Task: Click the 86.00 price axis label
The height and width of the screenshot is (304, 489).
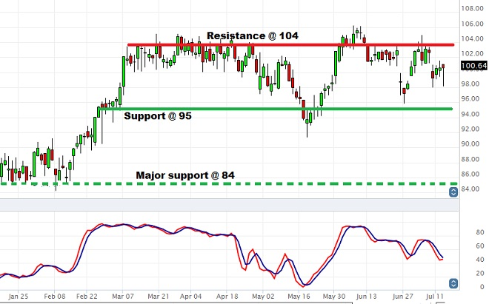Action: [470, 174]
